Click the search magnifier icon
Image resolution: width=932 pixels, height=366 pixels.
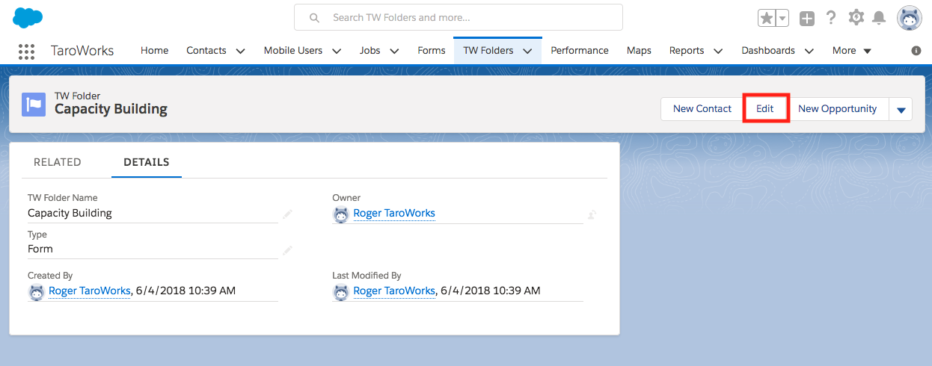314,17
